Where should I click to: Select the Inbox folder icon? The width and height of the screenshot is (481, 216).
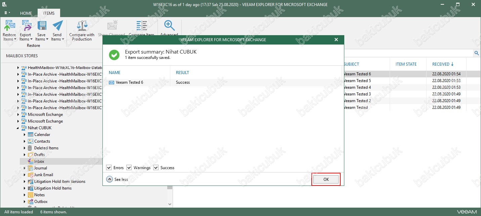(x=31, y=161)
